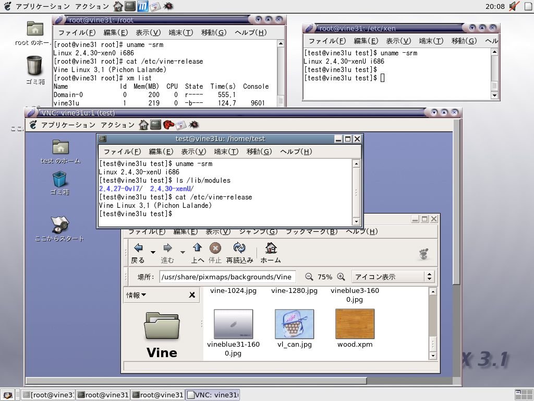Open the アイコン表示 view mode dropdown
This screenshot has width=534, height=401.
point(393,277)
